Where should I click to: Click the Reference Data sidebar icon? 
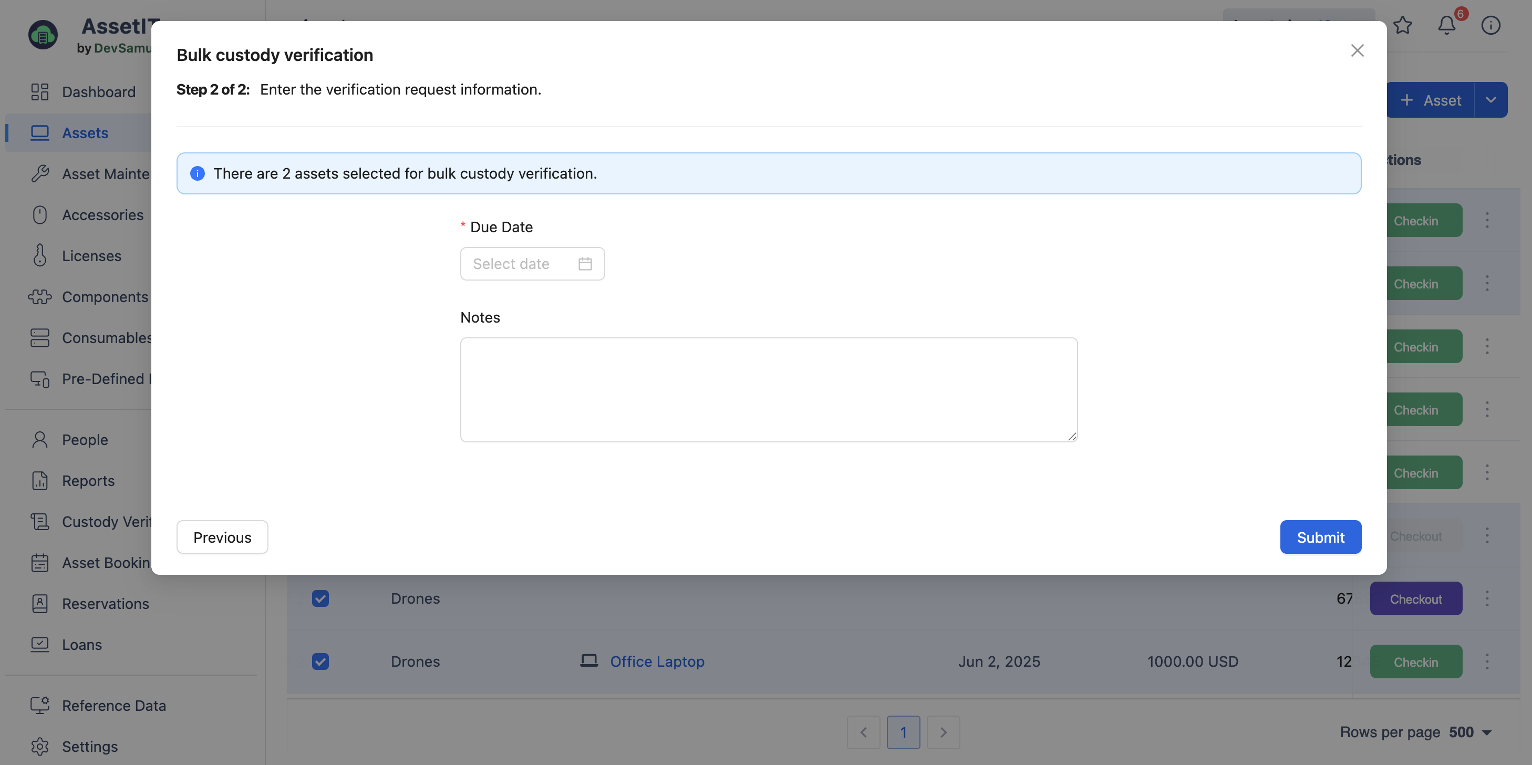[x=40, y=705]
